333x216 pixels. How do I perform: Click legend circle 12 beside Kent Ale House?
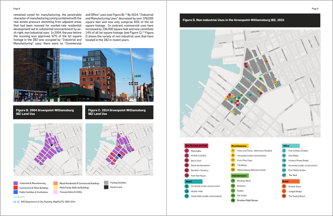point(187,175)
